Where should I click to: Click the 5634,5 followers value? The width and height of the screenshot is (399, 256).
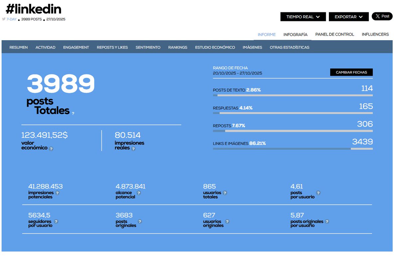[x=39, y=215]
